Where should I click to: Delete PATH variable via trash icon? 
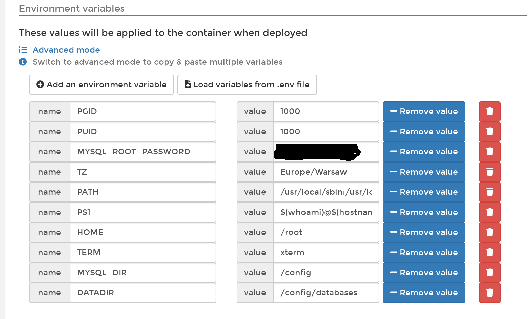[489, 192]
